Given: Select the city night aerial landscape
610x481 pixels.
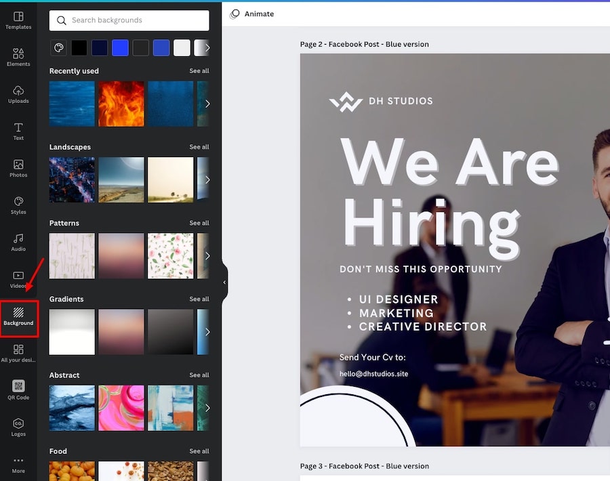Looking at the screenshot, I should coord(72,180).
